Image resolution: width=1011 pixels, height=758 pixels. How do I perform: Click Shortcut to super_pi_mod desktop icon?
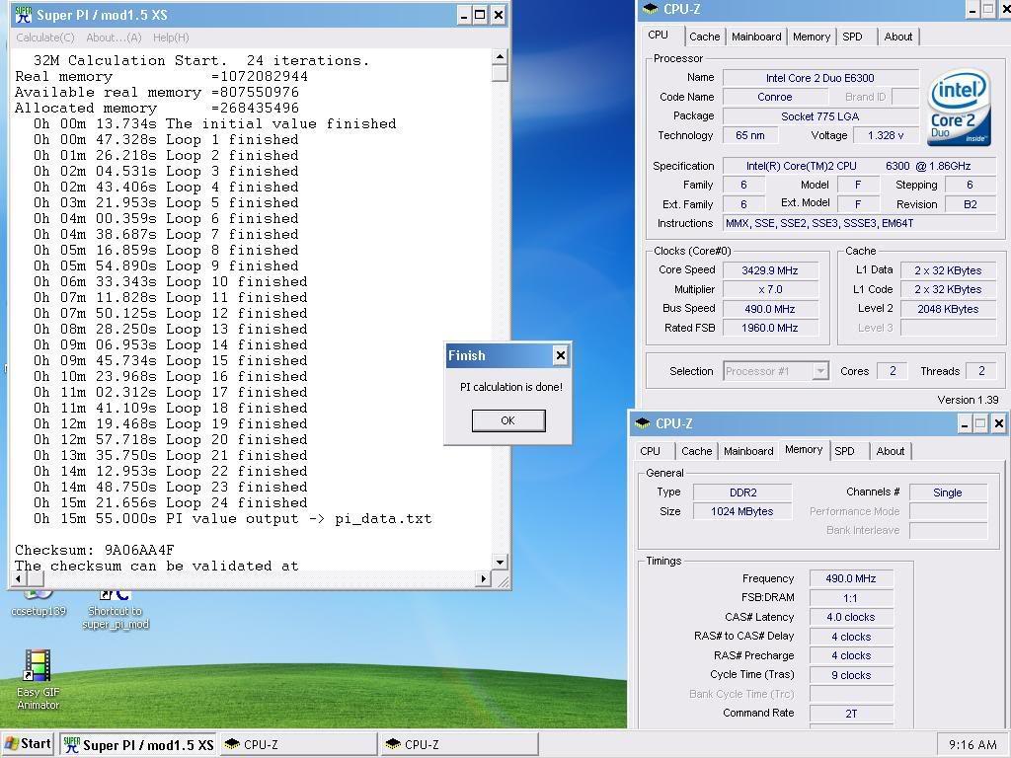click(116, 610)
